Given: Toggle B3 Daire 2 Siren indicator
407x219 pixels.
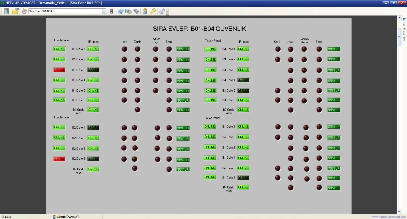Looking at the screenshot, I should pos(319,59).
